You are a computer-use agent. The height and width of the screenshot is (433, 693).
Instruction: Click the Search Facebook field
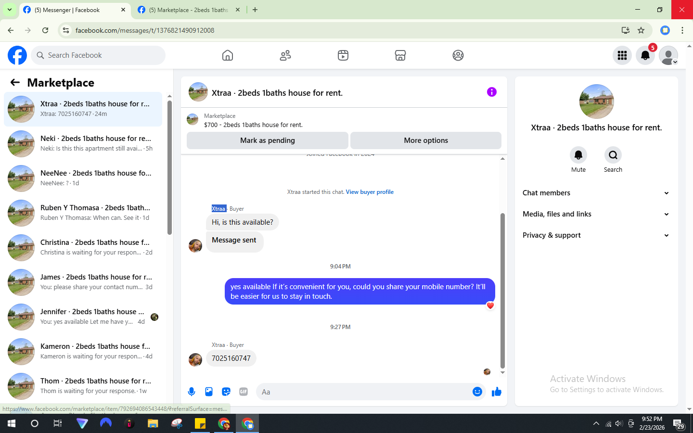(x=98, y=55)
